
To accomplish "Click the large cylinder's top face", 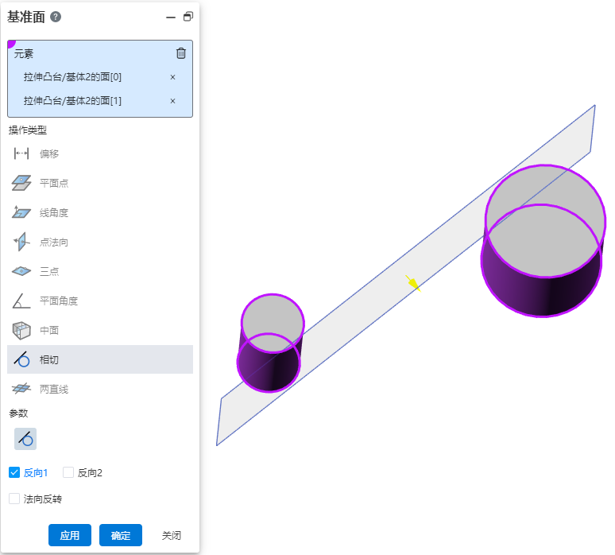I will pyautogui.click(x=545, y=220).
